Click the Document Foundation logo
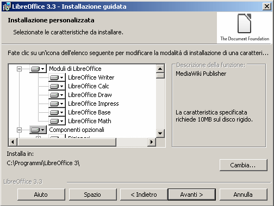Image resolution: width=274 pixels, height=206 pixels. [245, 27]
